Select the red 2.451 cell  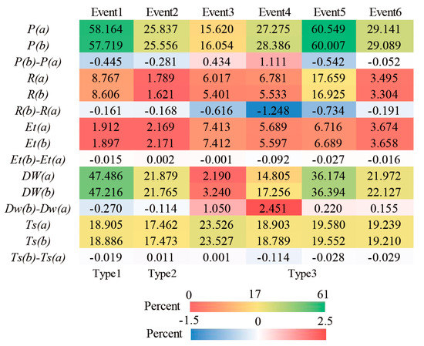pos(274,207)
